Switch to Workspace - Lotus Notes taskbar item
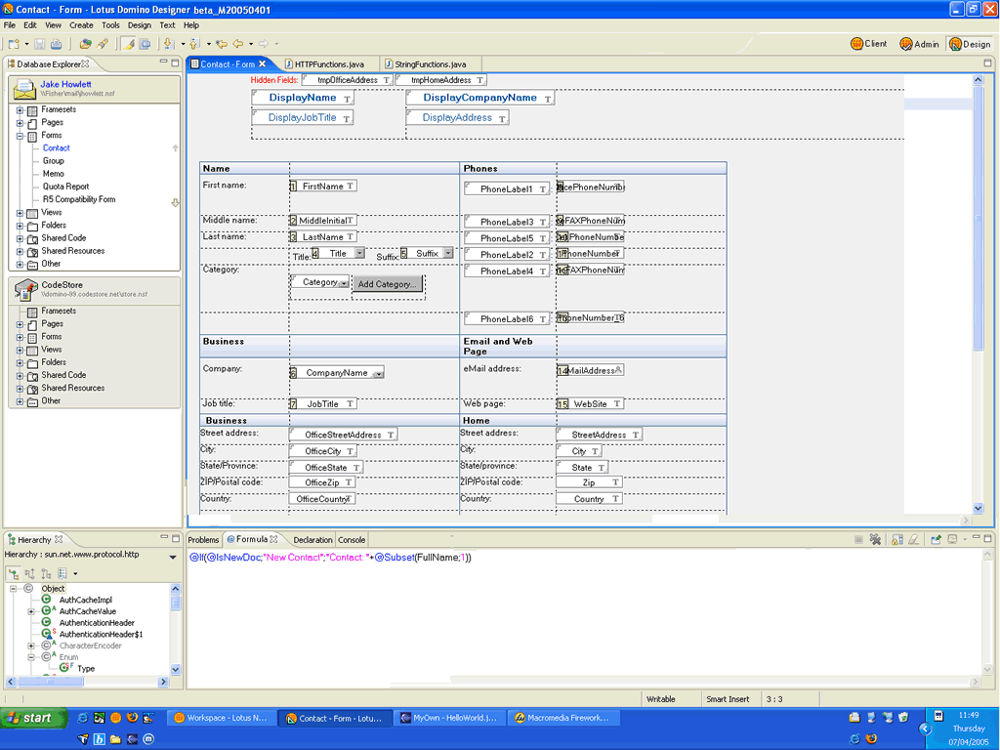 coord(223,718)
